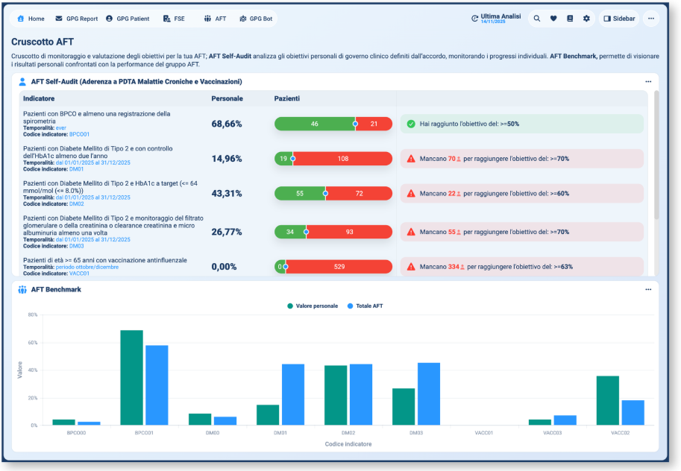Open AFT Benchmark panel options menu
Viewport: 681px width, 471px height.
(648, 289)
